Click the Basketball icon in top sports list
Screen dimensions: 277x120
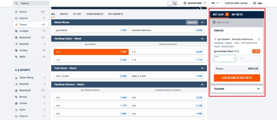(17, 37)
